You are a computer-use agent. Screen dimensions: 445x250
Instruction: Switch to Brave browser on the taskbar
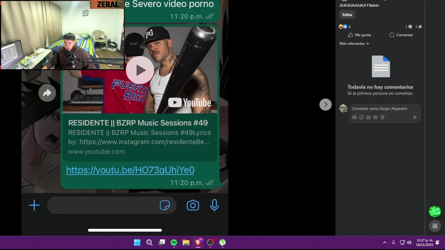pos(198,243)
